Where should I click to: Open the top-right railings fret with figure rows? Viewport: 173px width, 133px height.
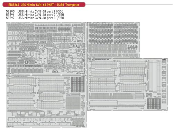[x=113, y=40]
